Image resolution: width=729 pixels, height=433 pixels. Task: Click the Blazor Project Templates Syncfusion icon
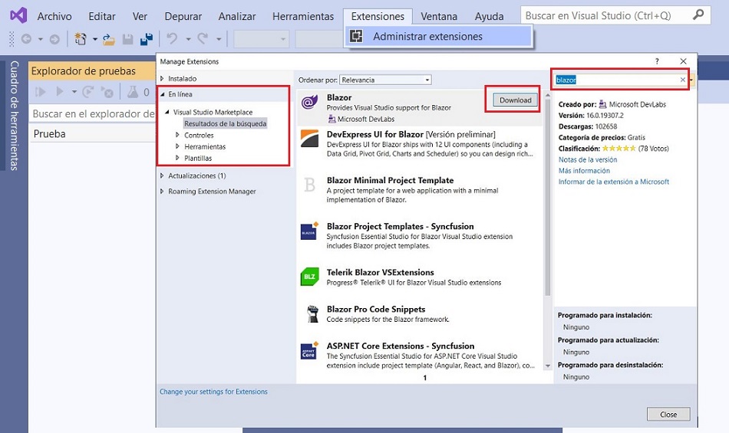[x=310, y=231]
